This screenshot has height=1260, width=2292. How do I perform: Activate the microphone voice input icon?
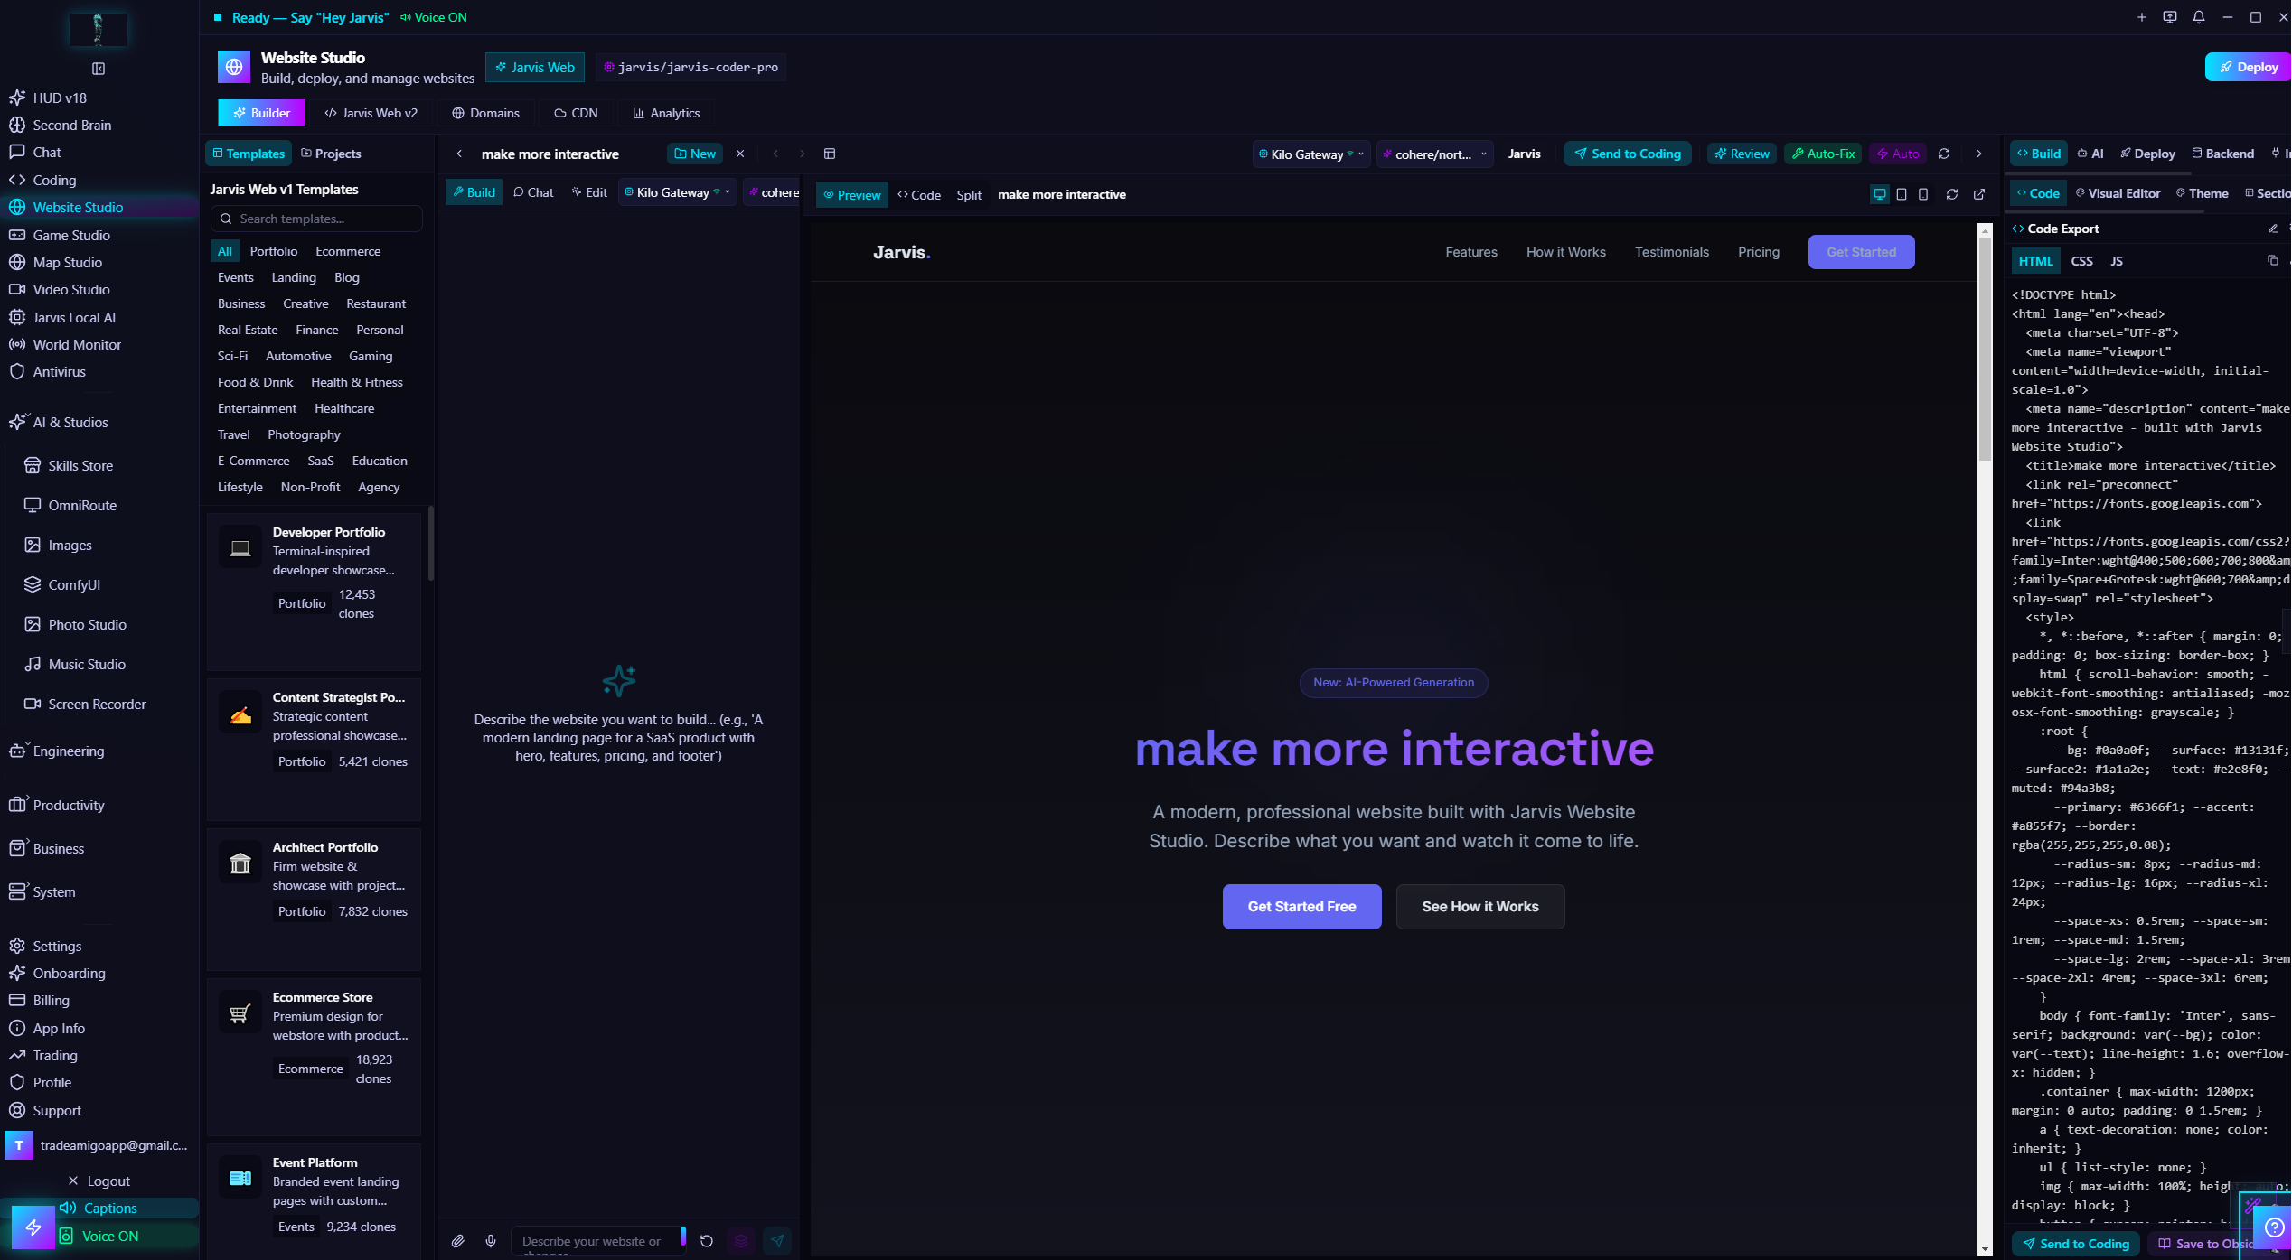click(491, 1241)
